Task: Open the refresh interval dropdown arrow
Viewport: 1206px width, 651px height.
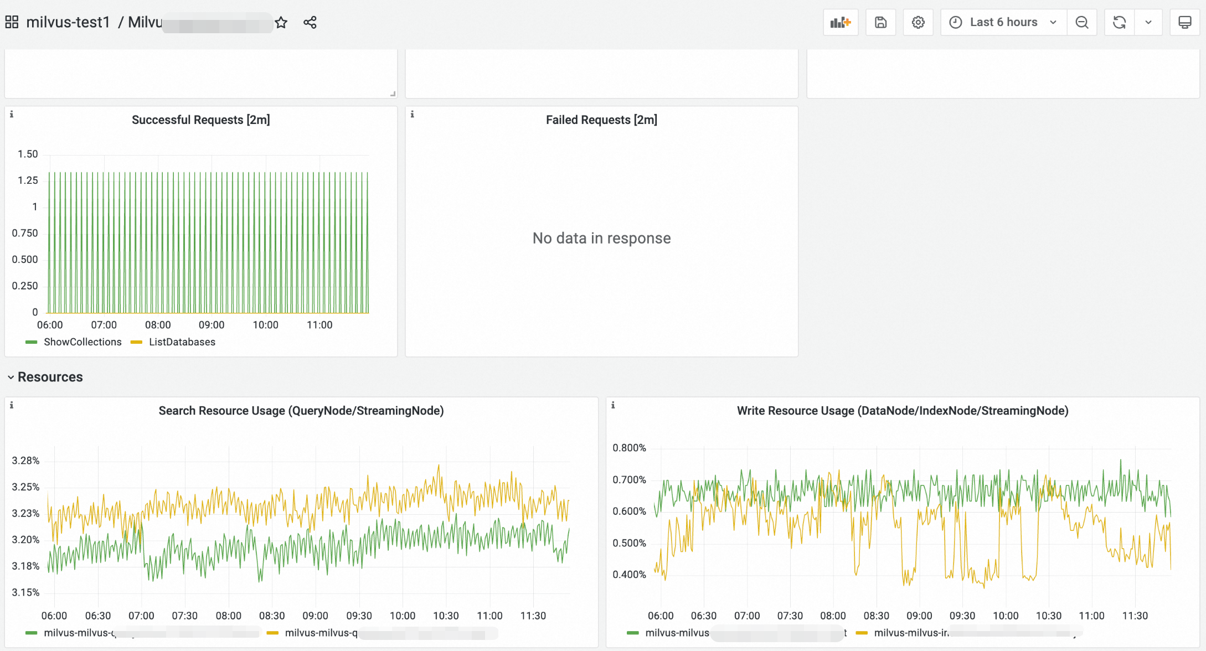Action: 1148,22
